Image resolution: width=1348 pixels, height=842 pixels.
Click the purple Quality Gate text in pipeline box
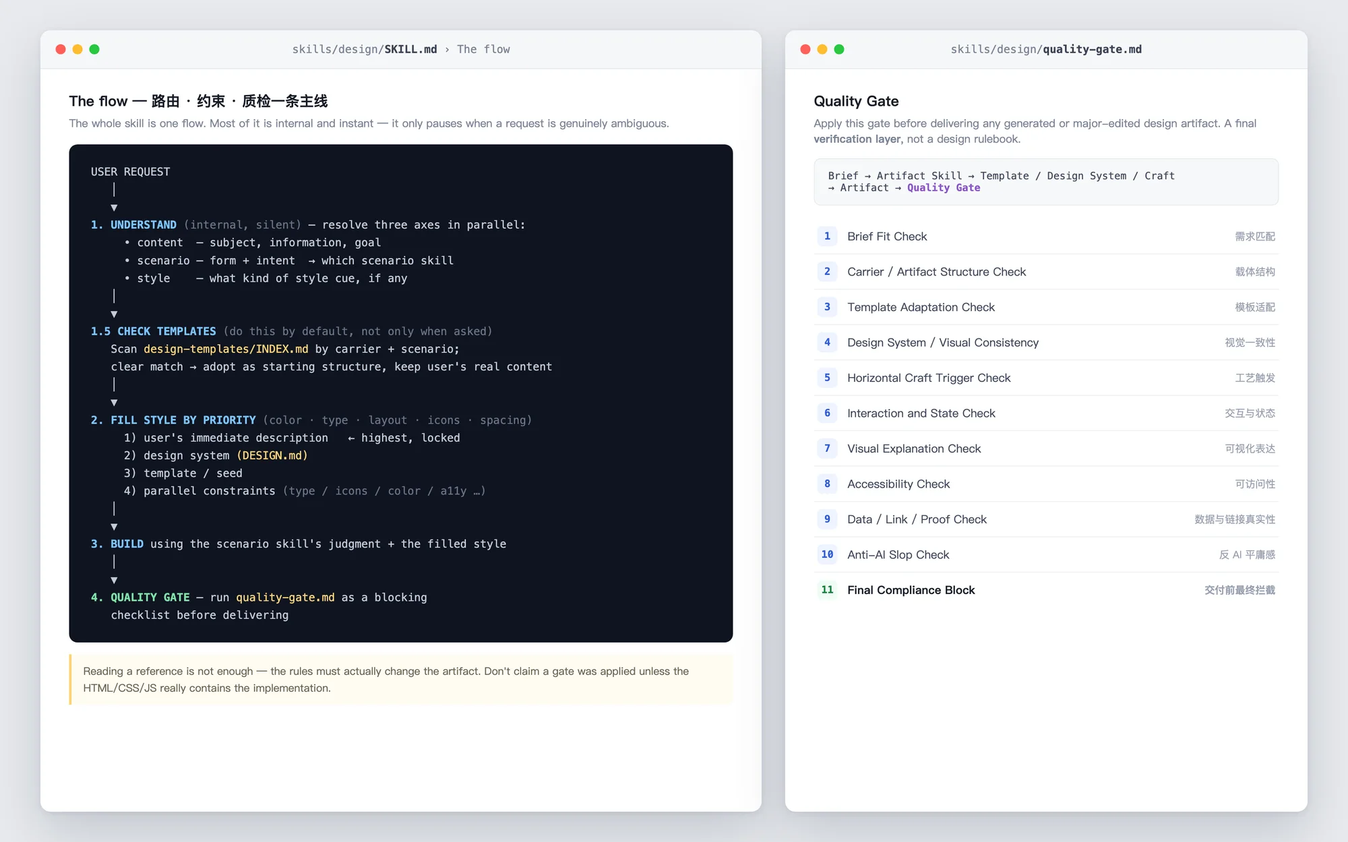tap(944, 188)
